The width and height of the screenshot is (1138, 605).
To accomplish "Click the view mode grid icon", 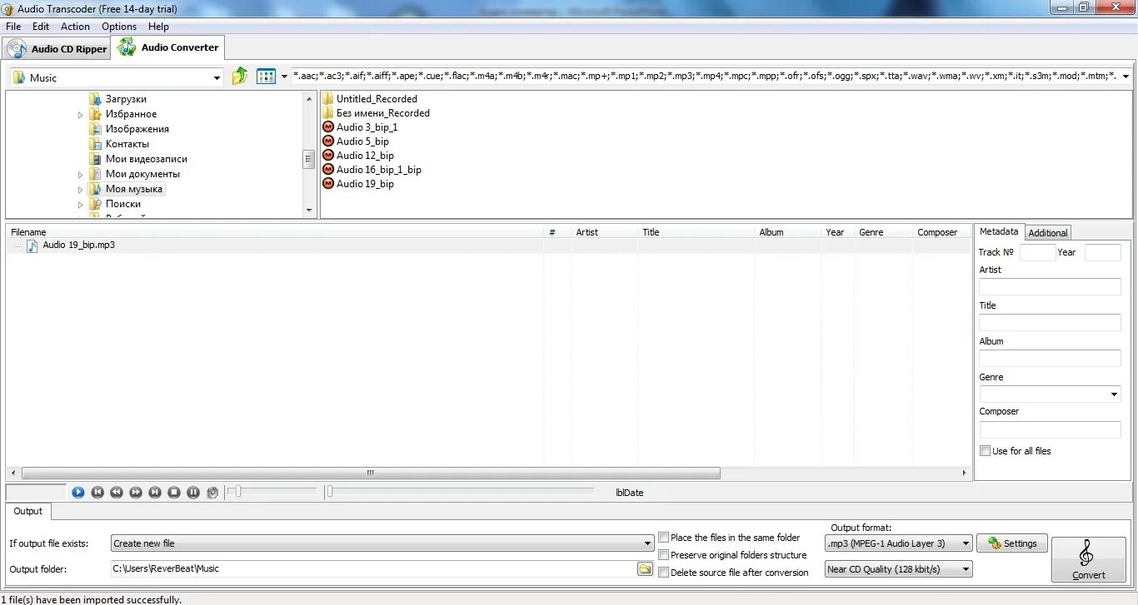I will click(x=266, y=77).
